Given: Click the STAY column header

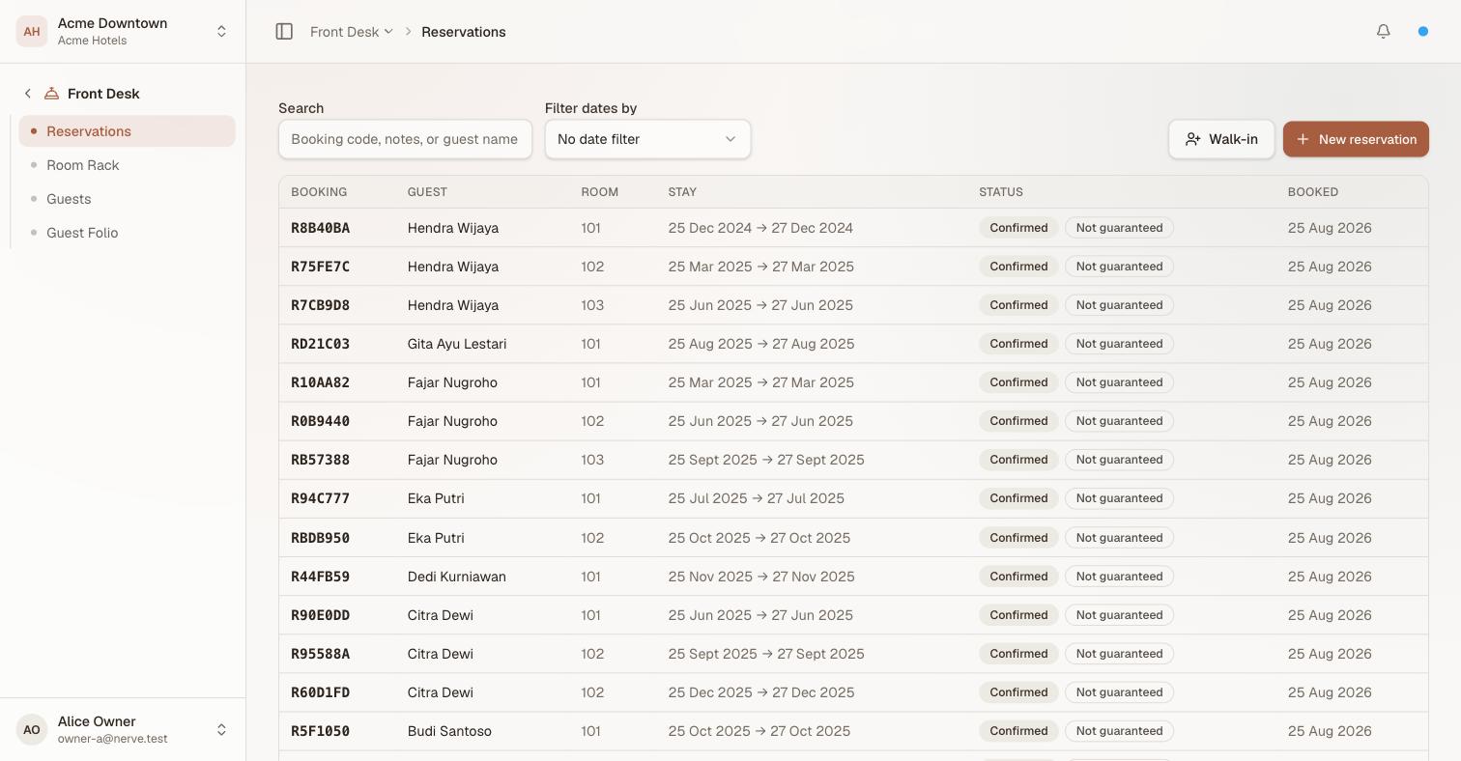Looking at the screenshot, I should (x=682, y=192).
